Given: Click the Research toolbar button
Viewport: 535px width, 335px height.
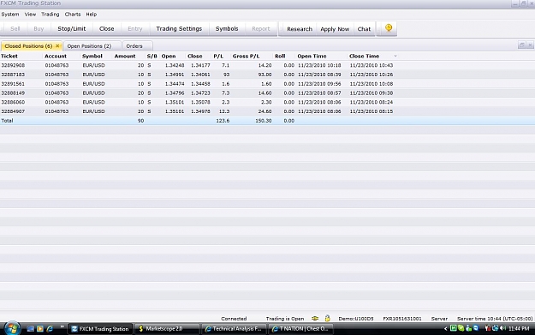Looking at the screenshot, I should [300, 29].
